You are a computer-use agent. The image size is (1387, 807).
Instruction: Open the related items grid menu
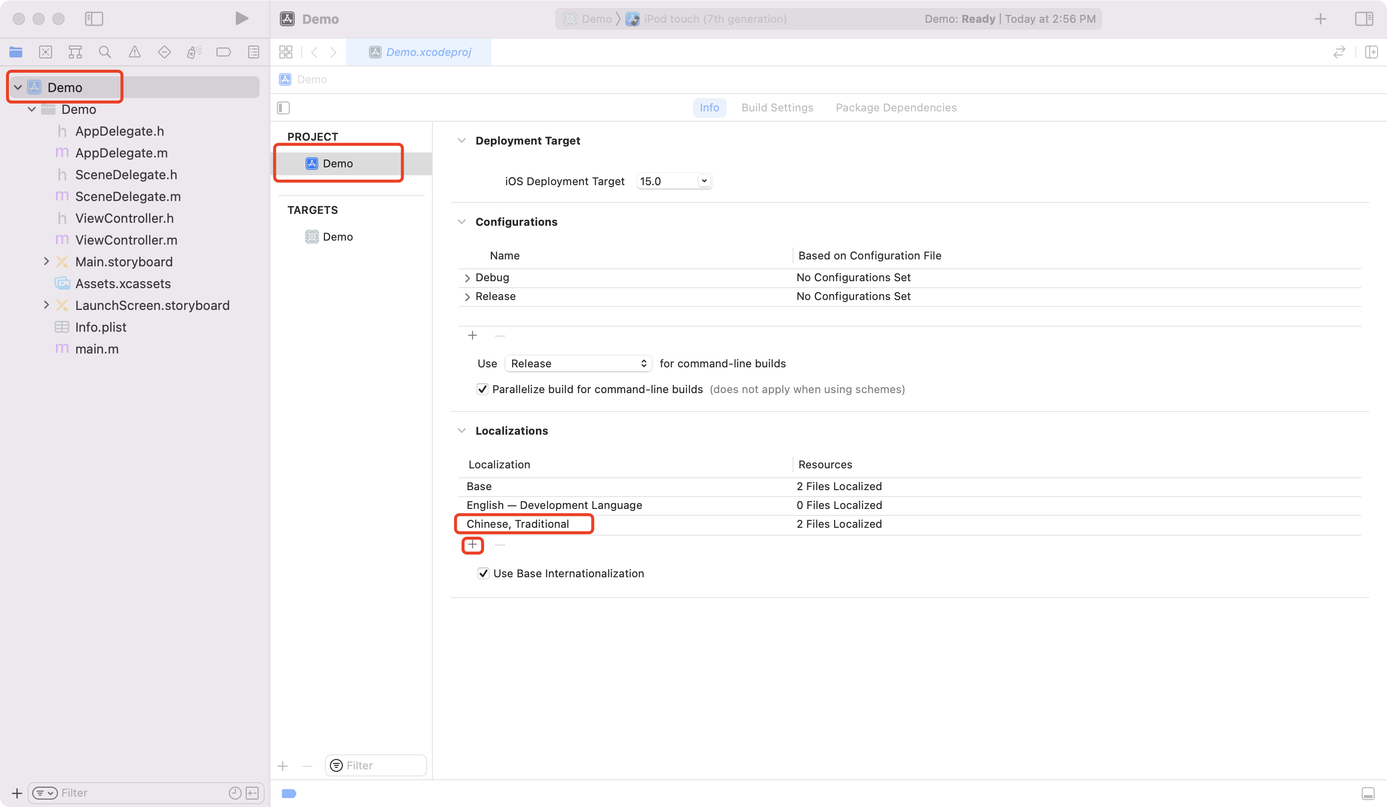click(286, 52)
